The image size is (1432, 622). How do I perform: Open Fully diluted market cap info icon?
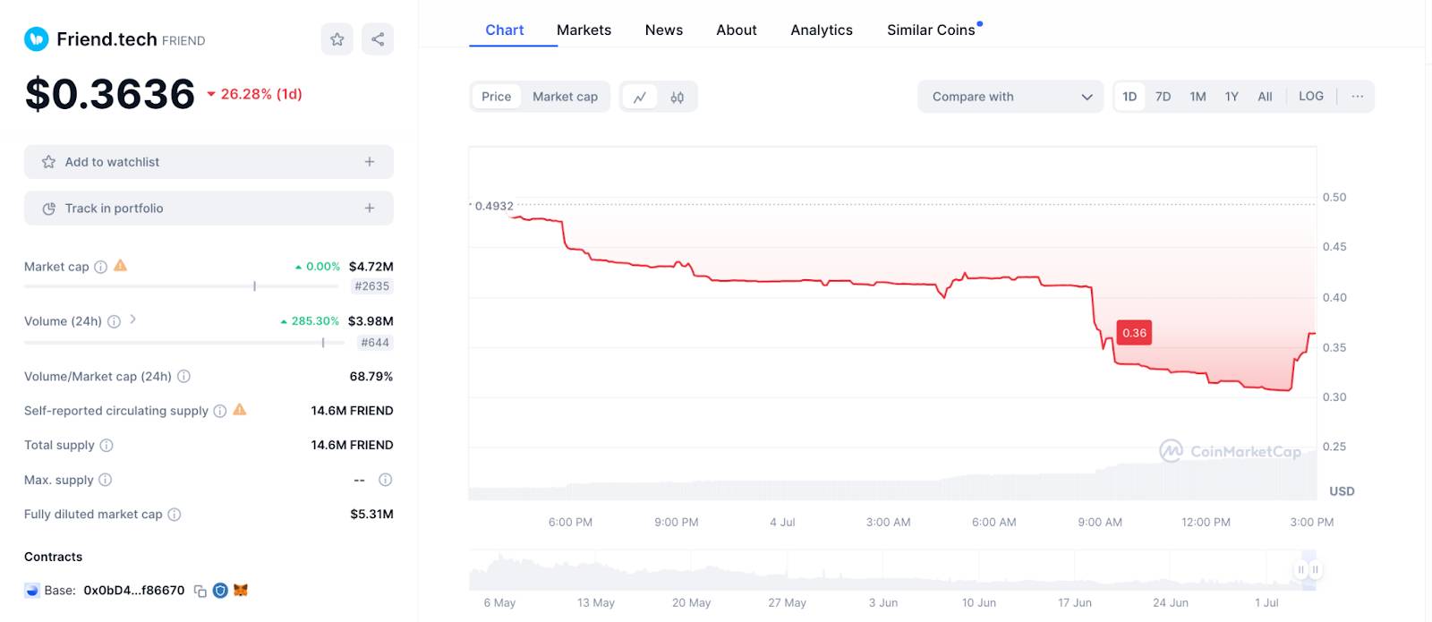[x=175, y=515]
